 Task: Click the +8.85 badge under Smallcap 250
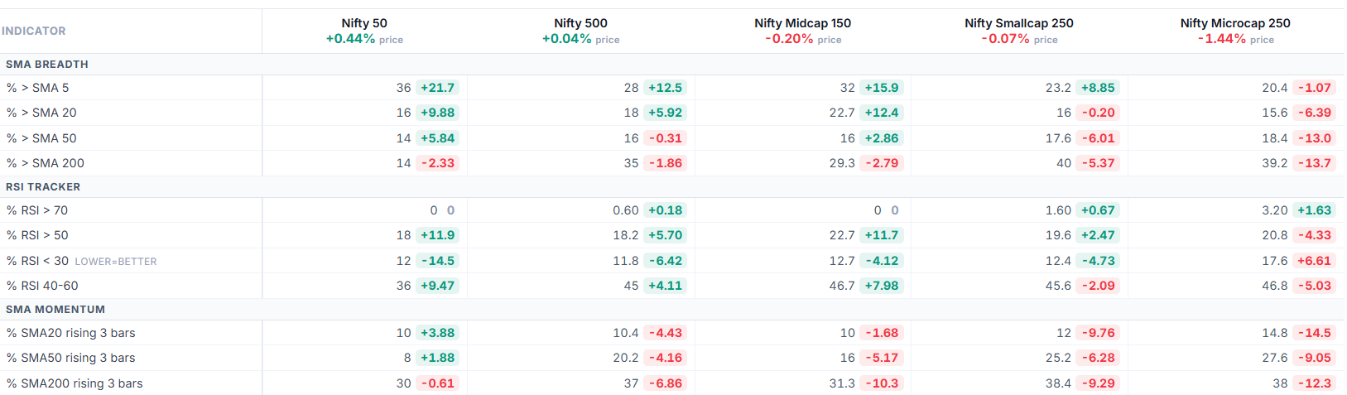pyautogui.click(x=1097, y=88)
